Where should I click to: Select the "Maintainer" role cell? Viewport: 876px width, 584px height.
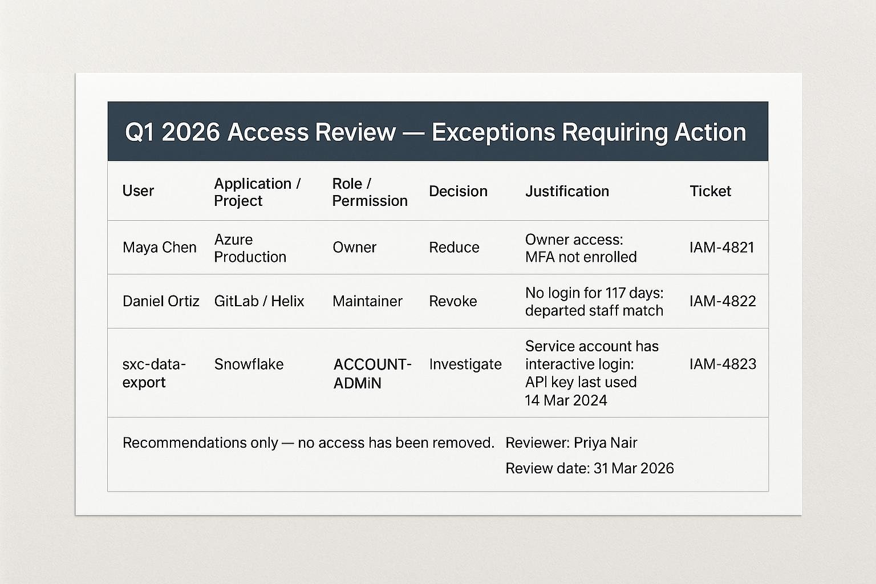pos(367,301)
